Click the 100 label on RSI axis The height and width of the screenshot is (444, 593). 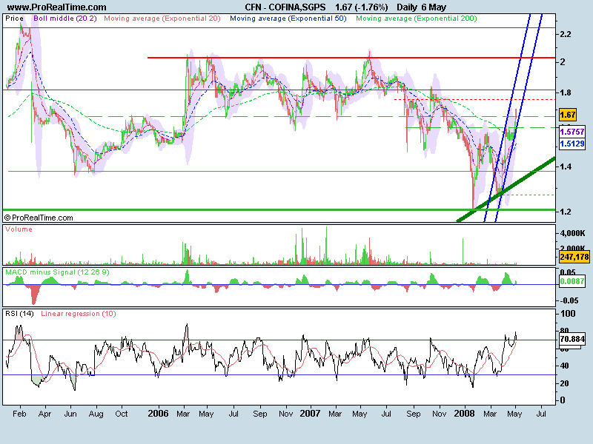(x=568, y=314)
